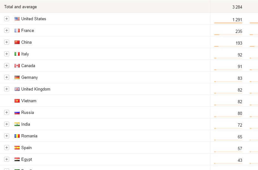Screen dimensions: 258x170
Task: Expand the Germany row
Action: pyautogui.click(x=7, y=77)
